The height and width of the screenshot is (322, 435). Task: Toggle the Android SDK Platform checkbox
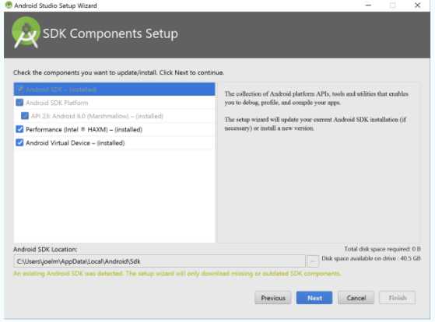(19, 103)
